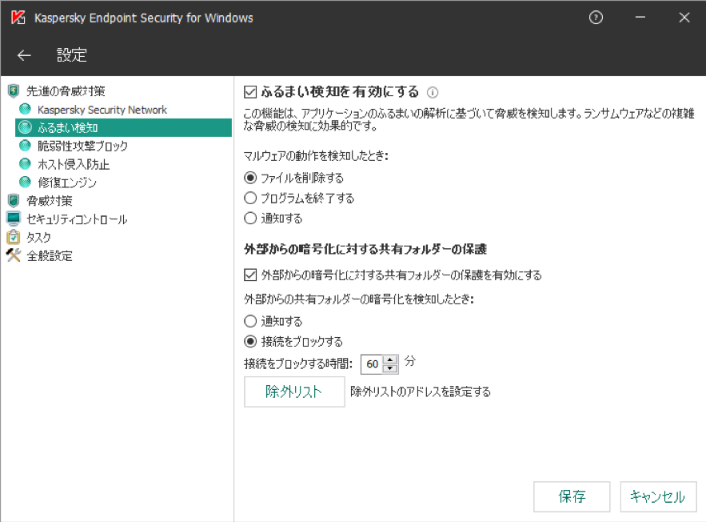Select the ファイルを削除する radio option

(x=250, y=178)
